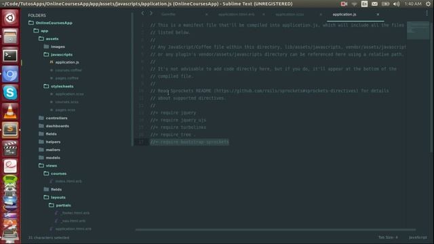This screenshot has width=434, height=244.
Task: Switch to the application.scss tab
Action: pyautogui.click(x=290, y=14)
